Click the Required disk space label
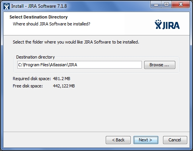This screenshot has width=193, height=151. (32, 79)
